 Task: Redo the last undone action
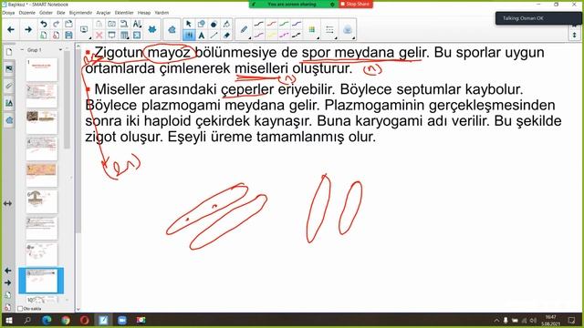(x=57, y=25)
